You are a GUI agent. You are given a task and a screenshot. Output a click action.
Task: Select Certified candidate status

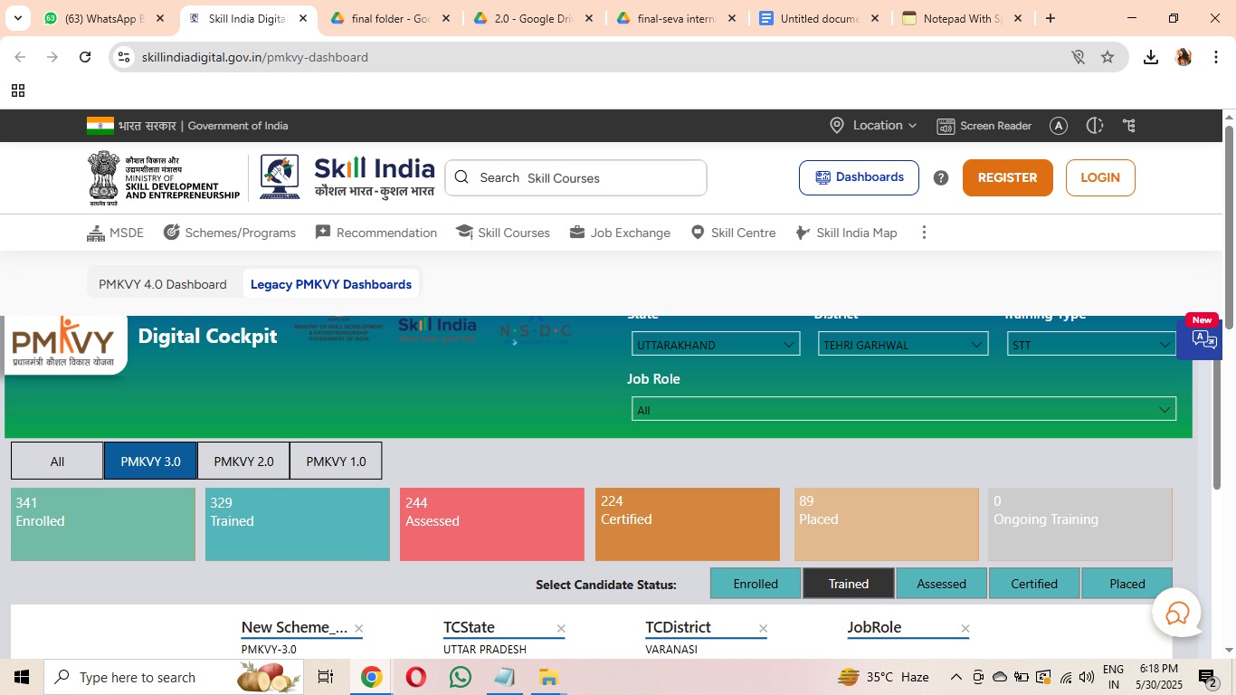point(1034,584)
